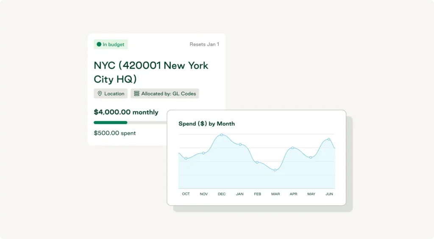Open the Location tag

pyautogui.click(x=111, y=93)
